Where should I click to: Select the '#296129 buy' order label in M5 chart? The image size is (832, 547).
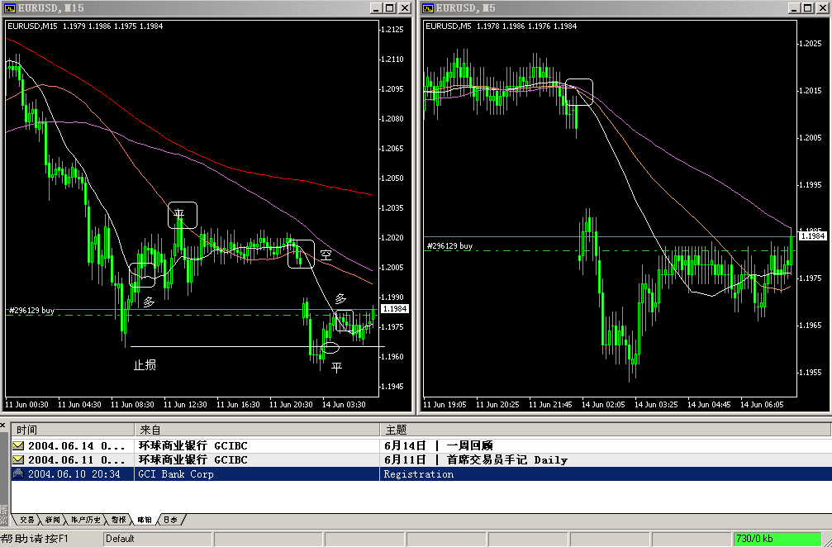pyautogui.click(x=449, y=245)
